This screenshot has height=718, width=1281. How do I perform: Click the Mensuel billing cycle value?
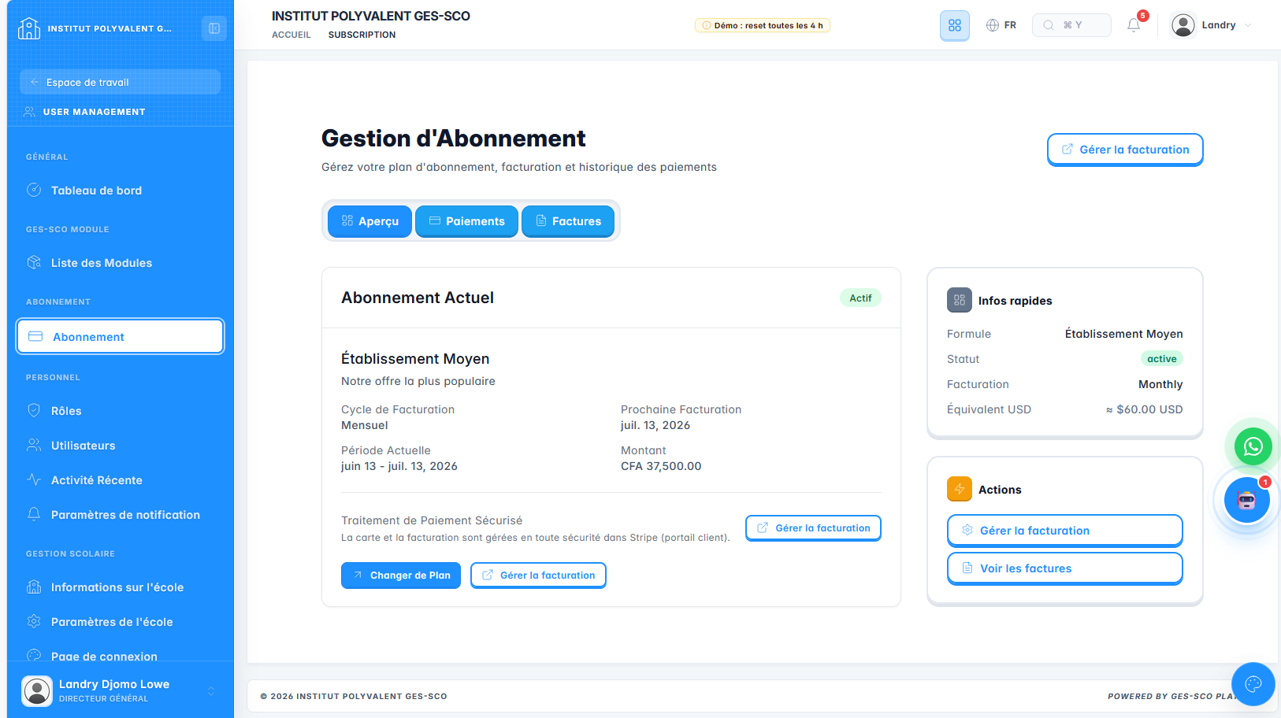(x=365, y=425)
